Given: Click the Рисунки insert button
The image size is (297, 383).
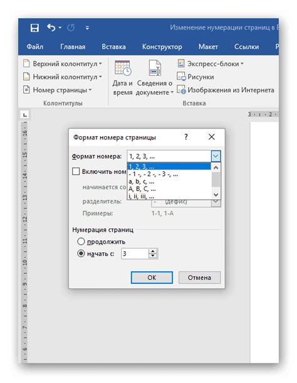Looking at the screenshot, I should 195,77.
